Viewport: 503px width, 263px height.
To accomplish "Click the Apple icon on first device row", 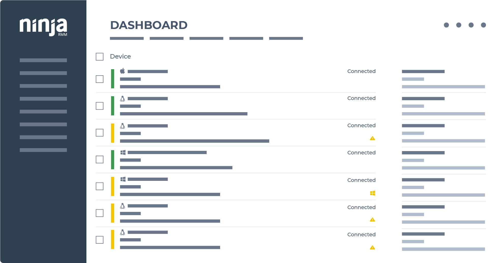I will pyautogui.click(x=123, y=71).
